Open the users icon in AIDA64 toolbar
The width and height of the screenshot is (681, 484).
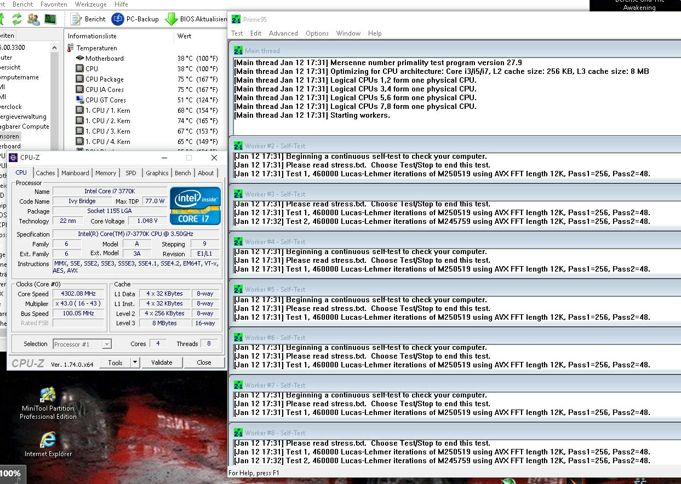[x=33, y=19]
